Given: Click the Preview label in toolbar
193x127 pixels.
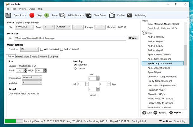Looking at the screenshot, I should click(x=121, y=15).
